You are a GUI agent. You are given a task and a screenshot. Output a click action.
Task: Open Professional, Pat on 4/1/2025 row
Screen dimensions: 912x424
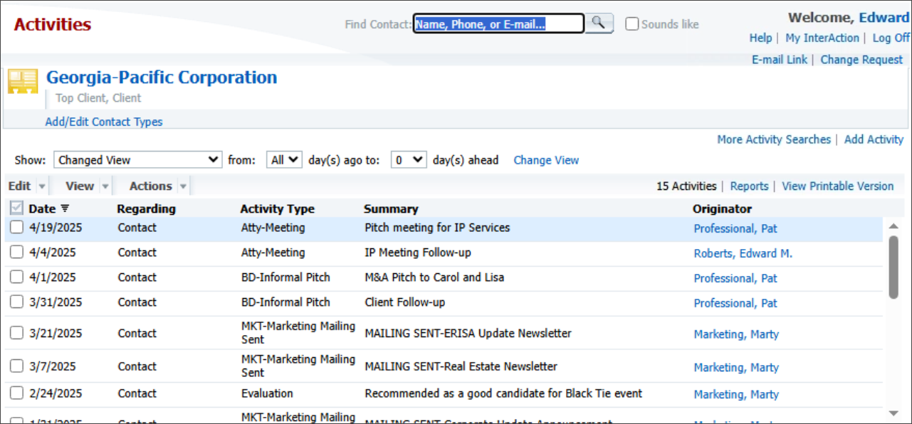click(735, 278)
